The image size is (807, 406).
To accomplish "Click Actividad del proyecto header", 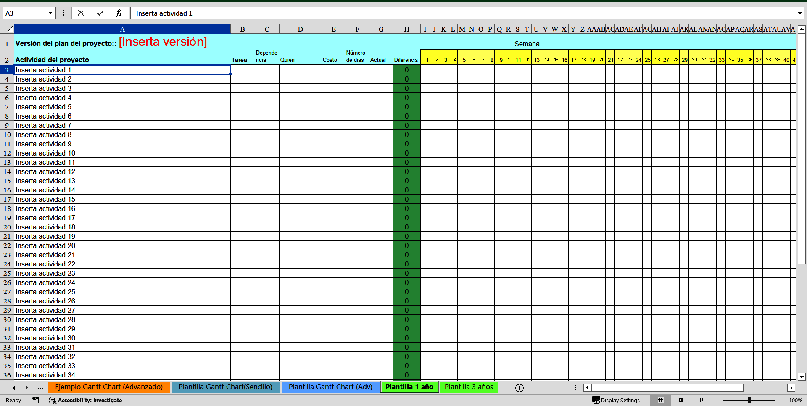I will 122,57.
